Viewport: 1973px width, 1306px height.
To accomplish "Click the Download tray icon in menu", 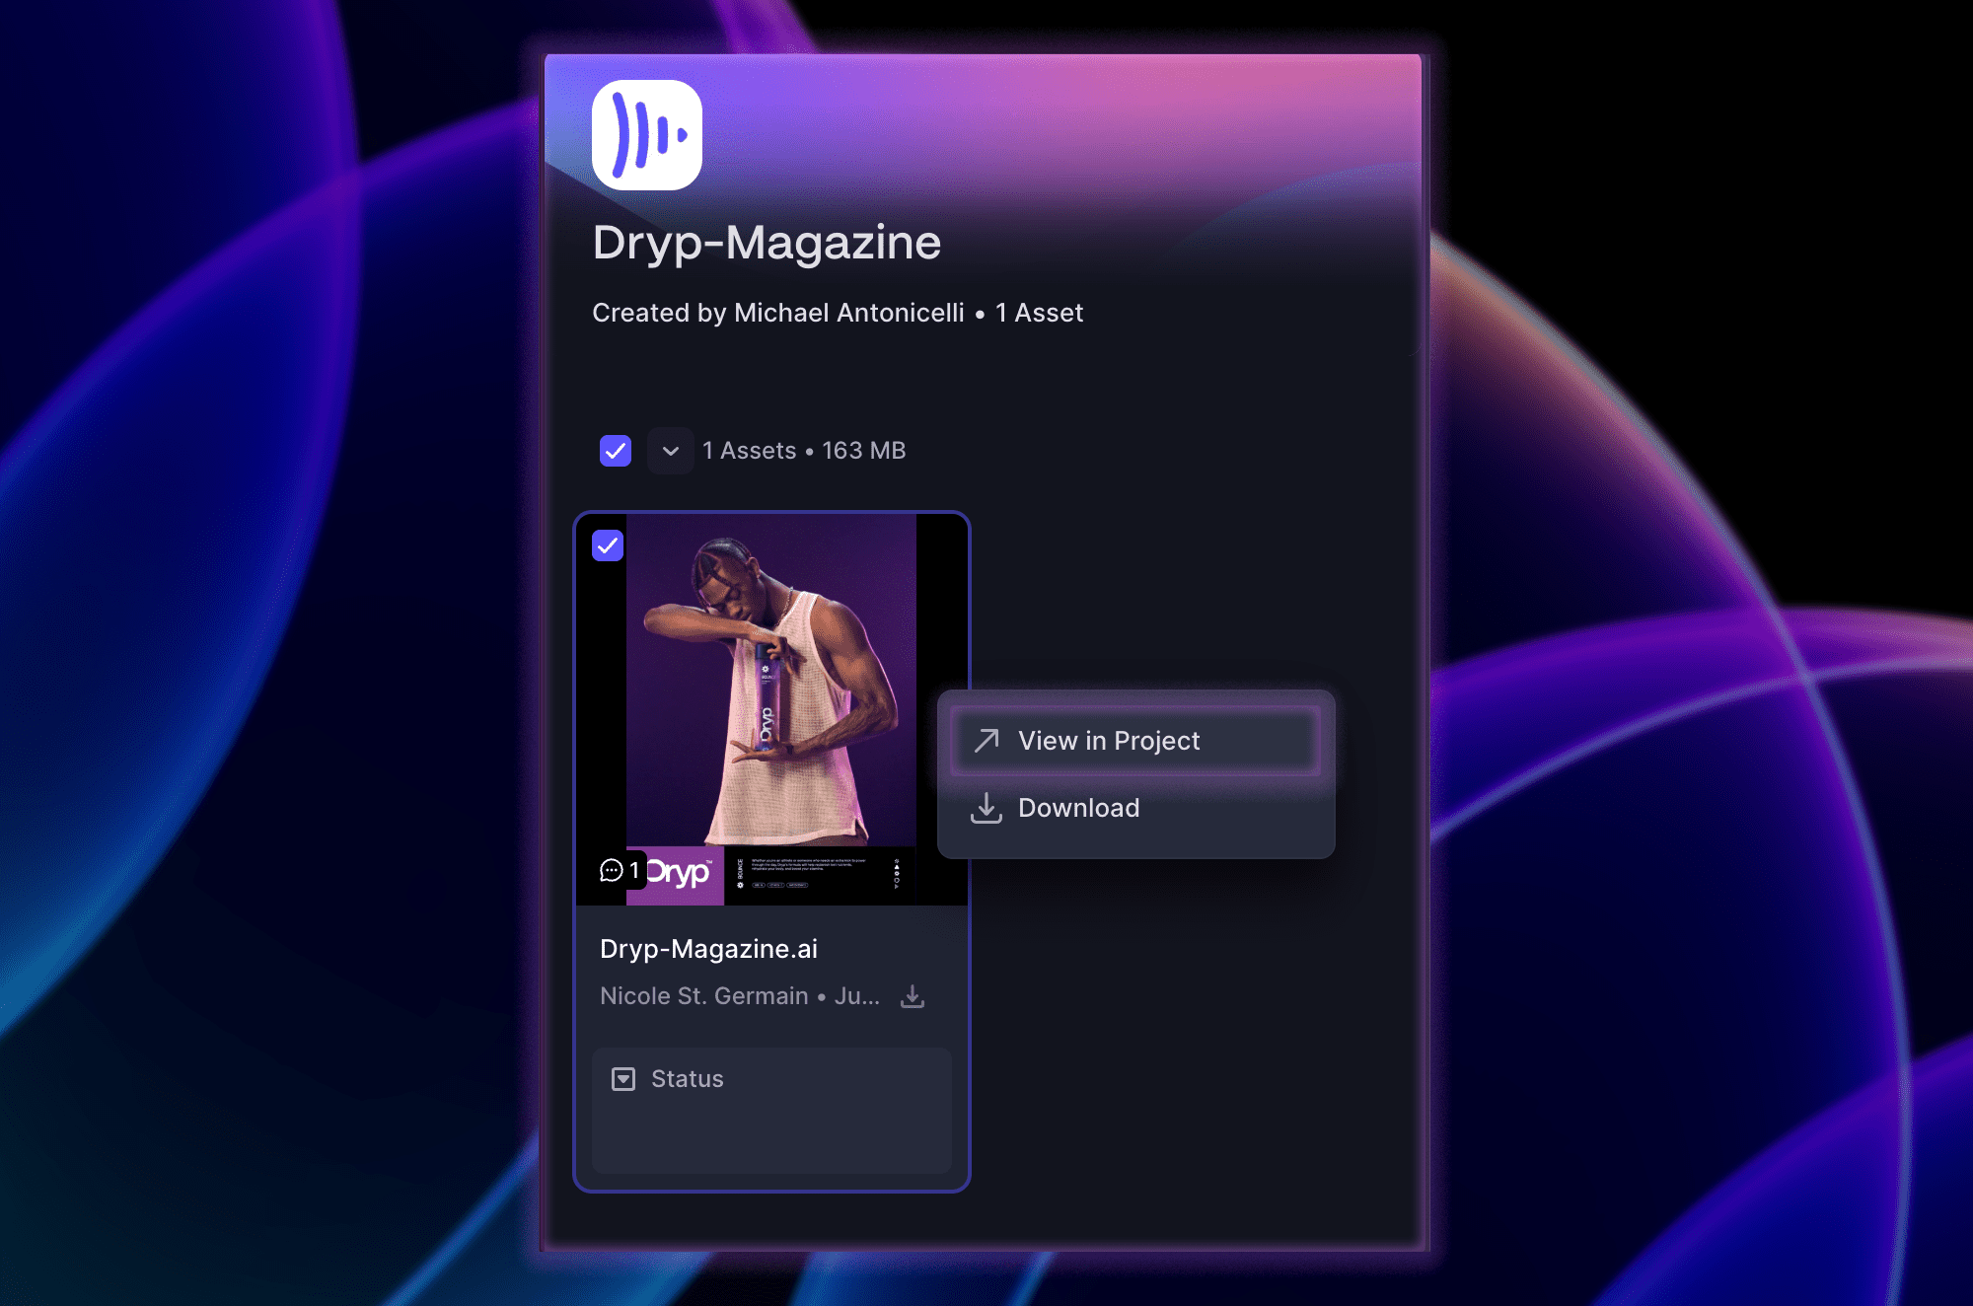I will pyautogui.click(x=986, y=808).
